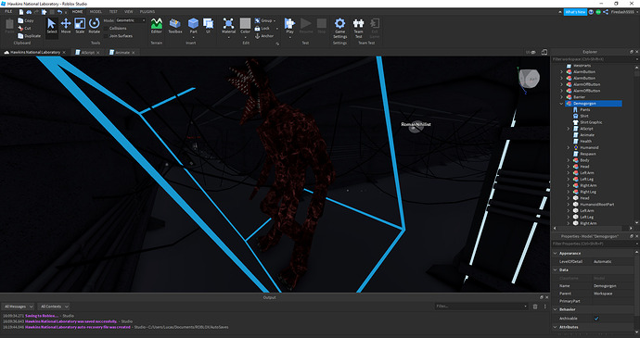
Task: Enable the Collisions checkbox
Action: coord(106,29)
